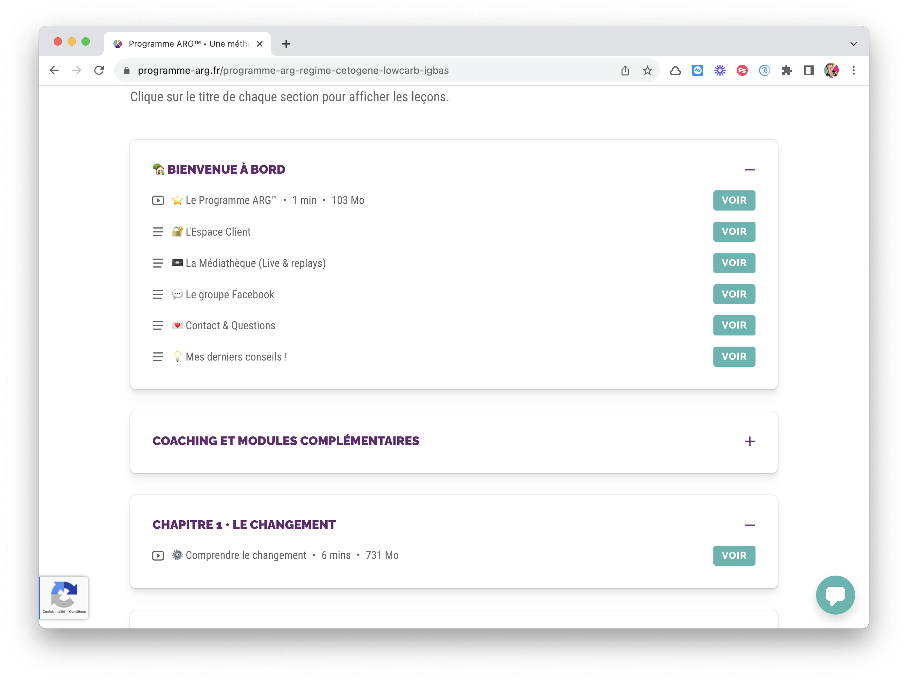Open Chrome three-dot menu
Image resolution: width=908 pixels, height=680 pixels.
click(x=853, y=71)
